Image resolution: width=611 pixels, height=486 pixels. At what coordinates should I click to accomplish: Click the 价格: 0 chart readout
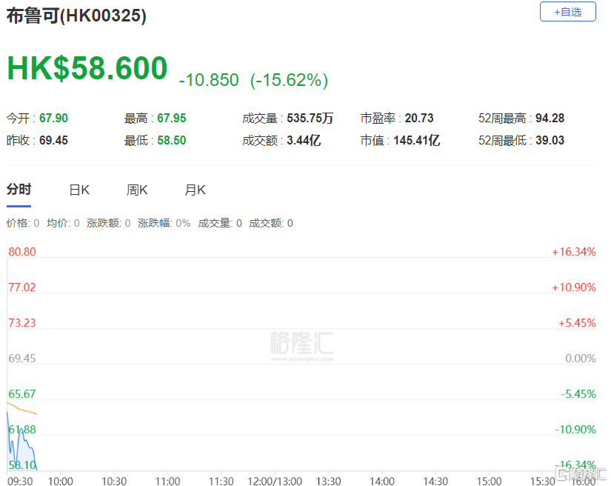[x=23, y=223]
